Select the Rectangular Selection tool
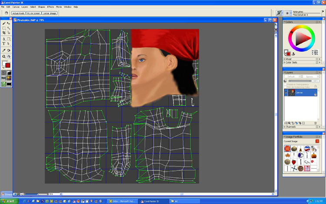Image resolution: width=326 pixels, height=204 pixels. (4, 28)
